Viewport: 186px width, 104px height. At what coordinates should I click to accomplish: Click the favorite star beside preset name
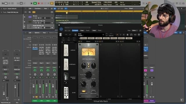click(x=103, y=35)
